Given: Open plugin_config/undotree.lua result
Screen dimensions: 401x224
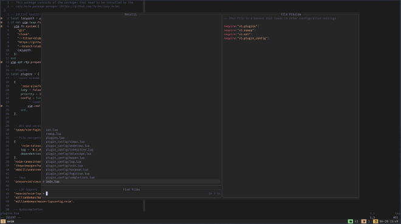Looking at the screenshot, I should click(x=68, y=146).
